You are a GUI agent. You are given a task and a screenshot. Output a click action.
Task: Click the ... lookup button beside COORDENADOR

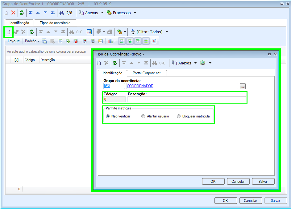click(x=243, y=86)
